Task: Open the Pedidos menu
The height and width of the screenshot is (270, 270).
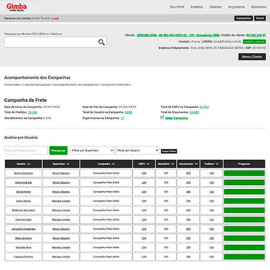Action: click(x=197, y=7)
